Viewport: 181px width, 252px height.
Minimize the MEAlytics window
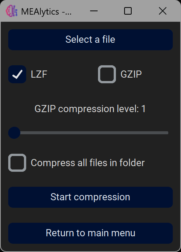point(94,11)
